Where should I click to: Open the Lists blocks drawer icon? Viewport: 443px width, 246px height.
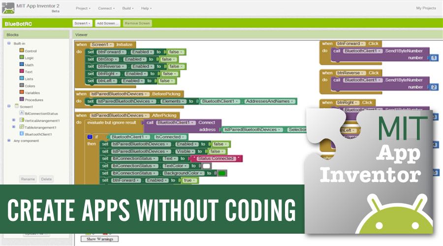(x=22, y=78)
